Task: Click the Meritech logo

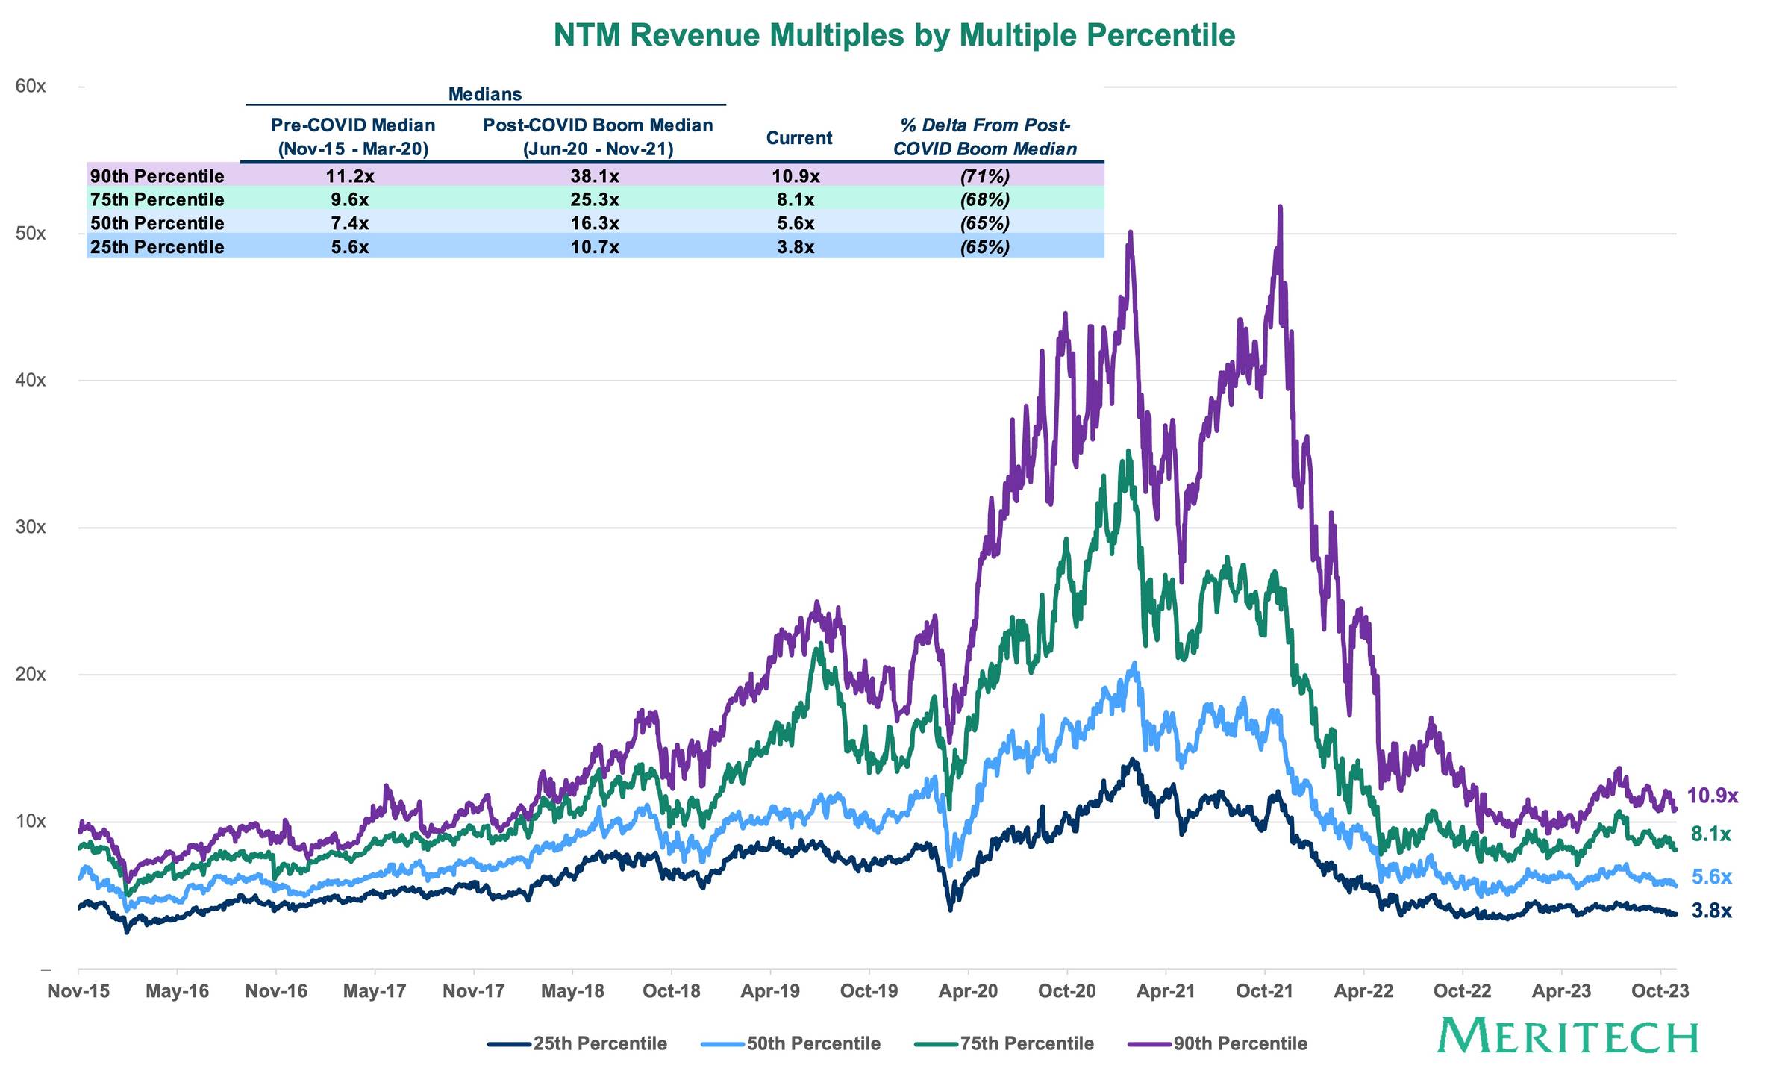Action: [1567, 1037]
